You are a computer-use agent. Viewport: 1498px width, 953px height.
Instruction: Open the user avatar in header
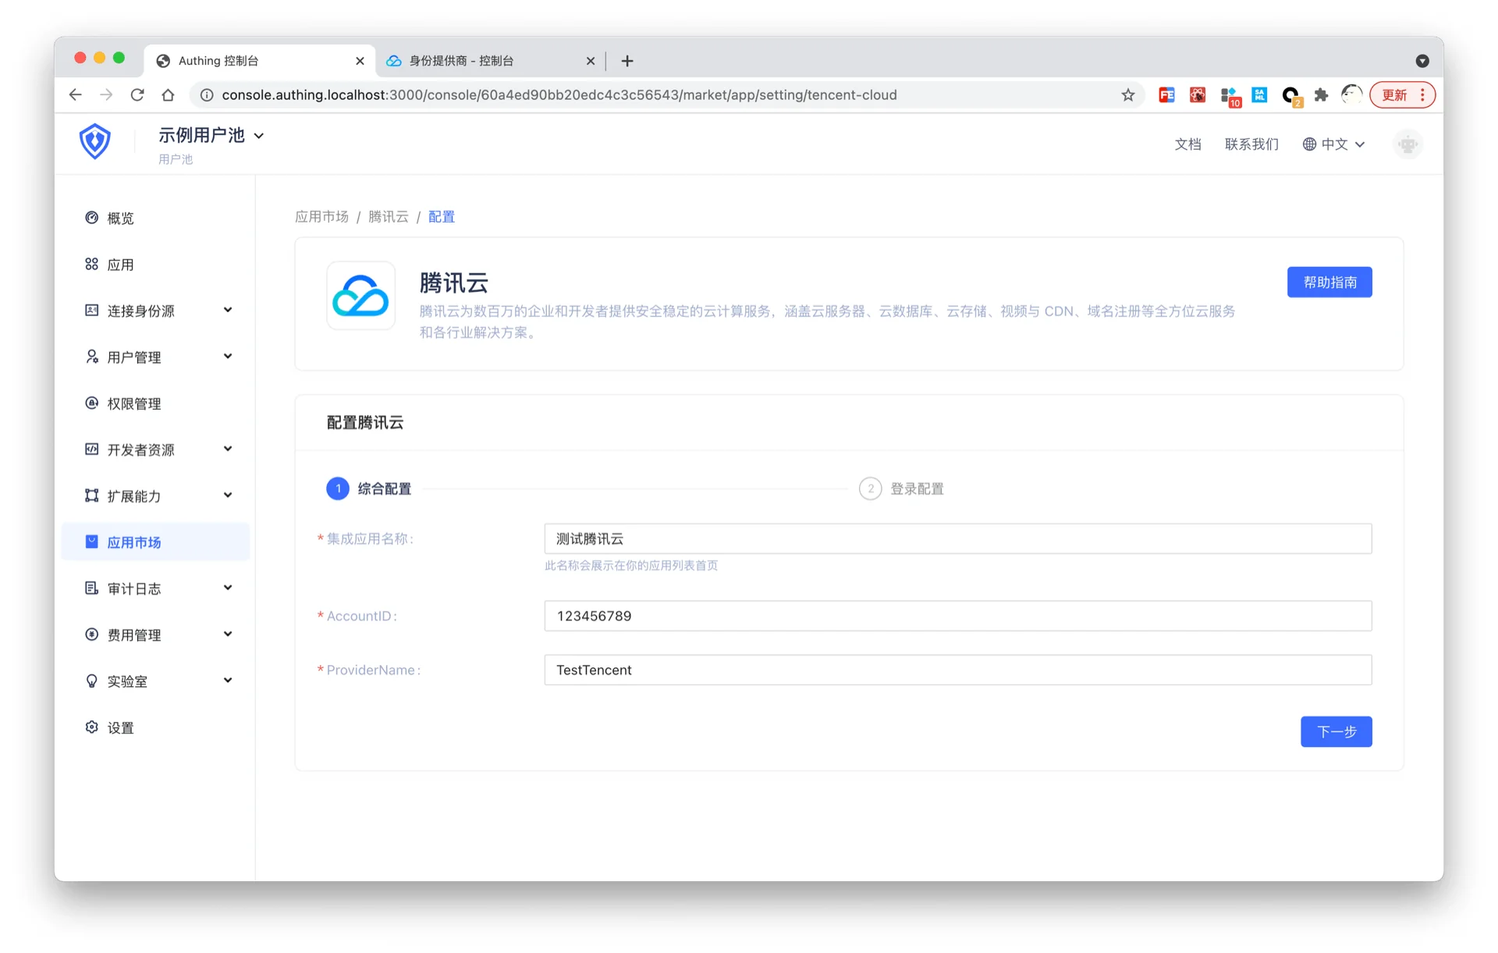[x=1407, y=144]
